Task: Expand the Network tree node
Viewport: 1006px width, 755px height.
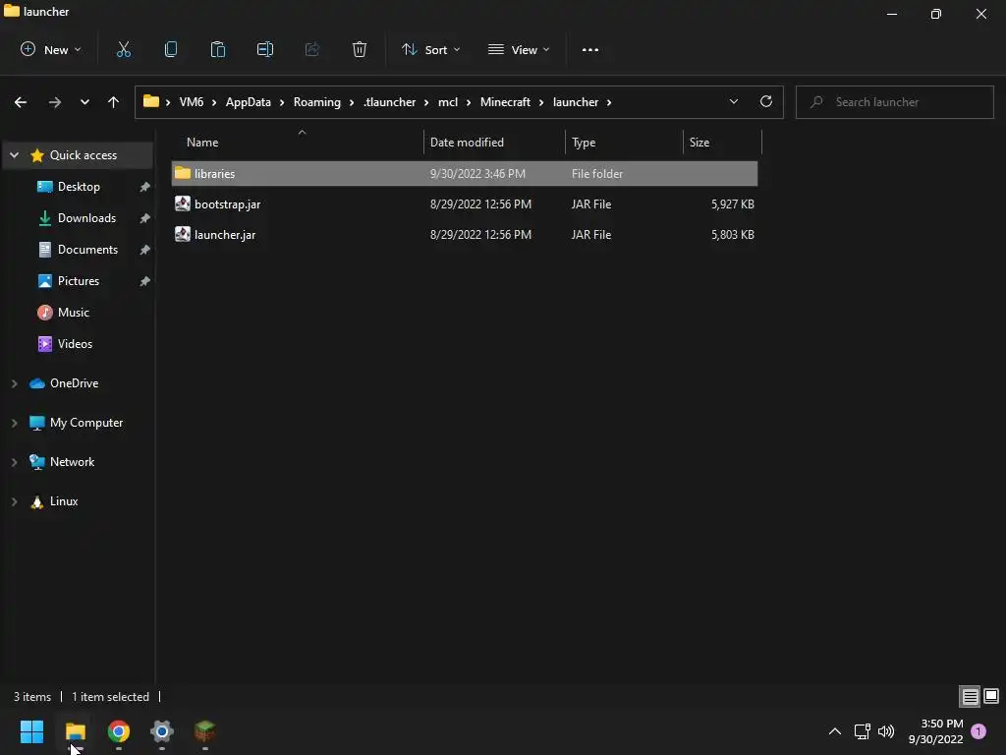Action: click(x=14, y=462)
